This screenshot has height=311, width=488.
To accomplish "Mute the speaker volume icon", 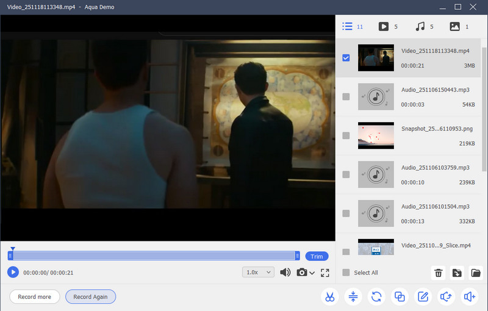I will (x=285, y=273).
